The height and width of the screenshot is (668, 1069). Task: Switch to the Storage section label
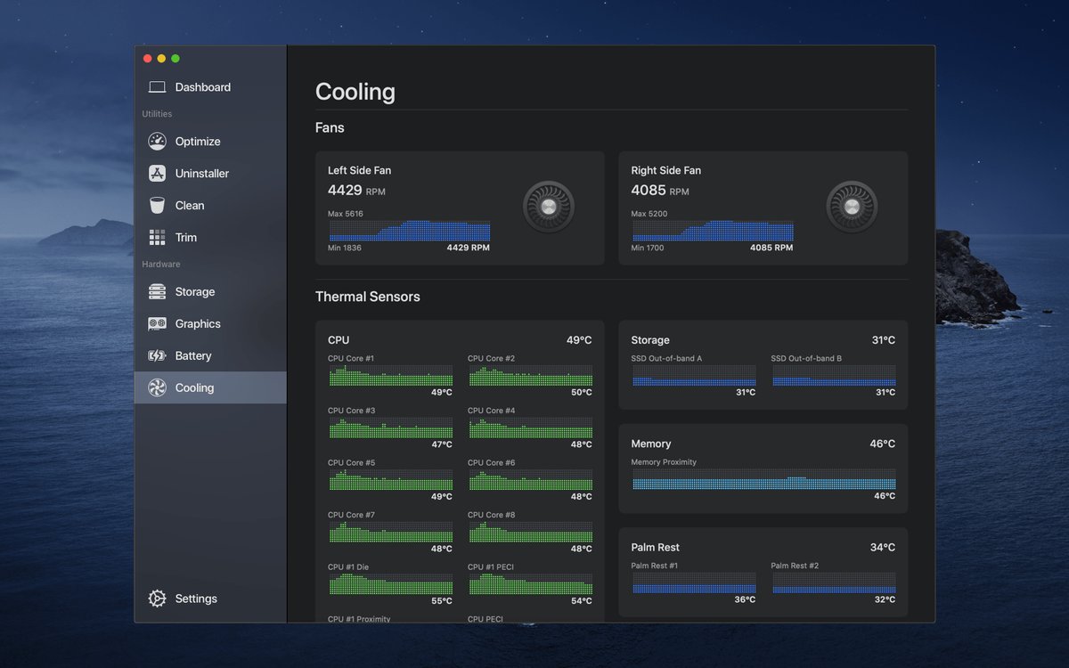(195, 292)
